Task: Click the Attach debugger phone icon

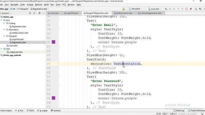Action: (186, 9)
